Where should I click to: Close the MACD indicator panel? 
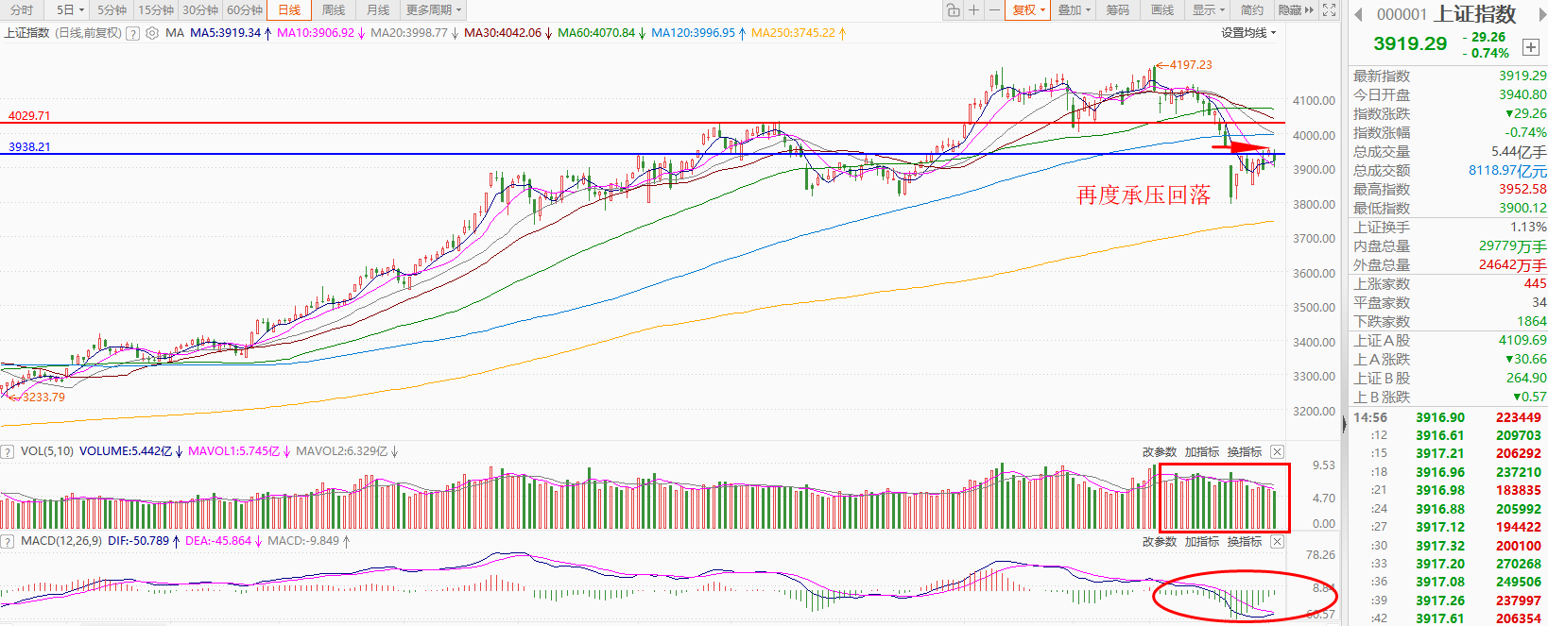(1277, 542)
